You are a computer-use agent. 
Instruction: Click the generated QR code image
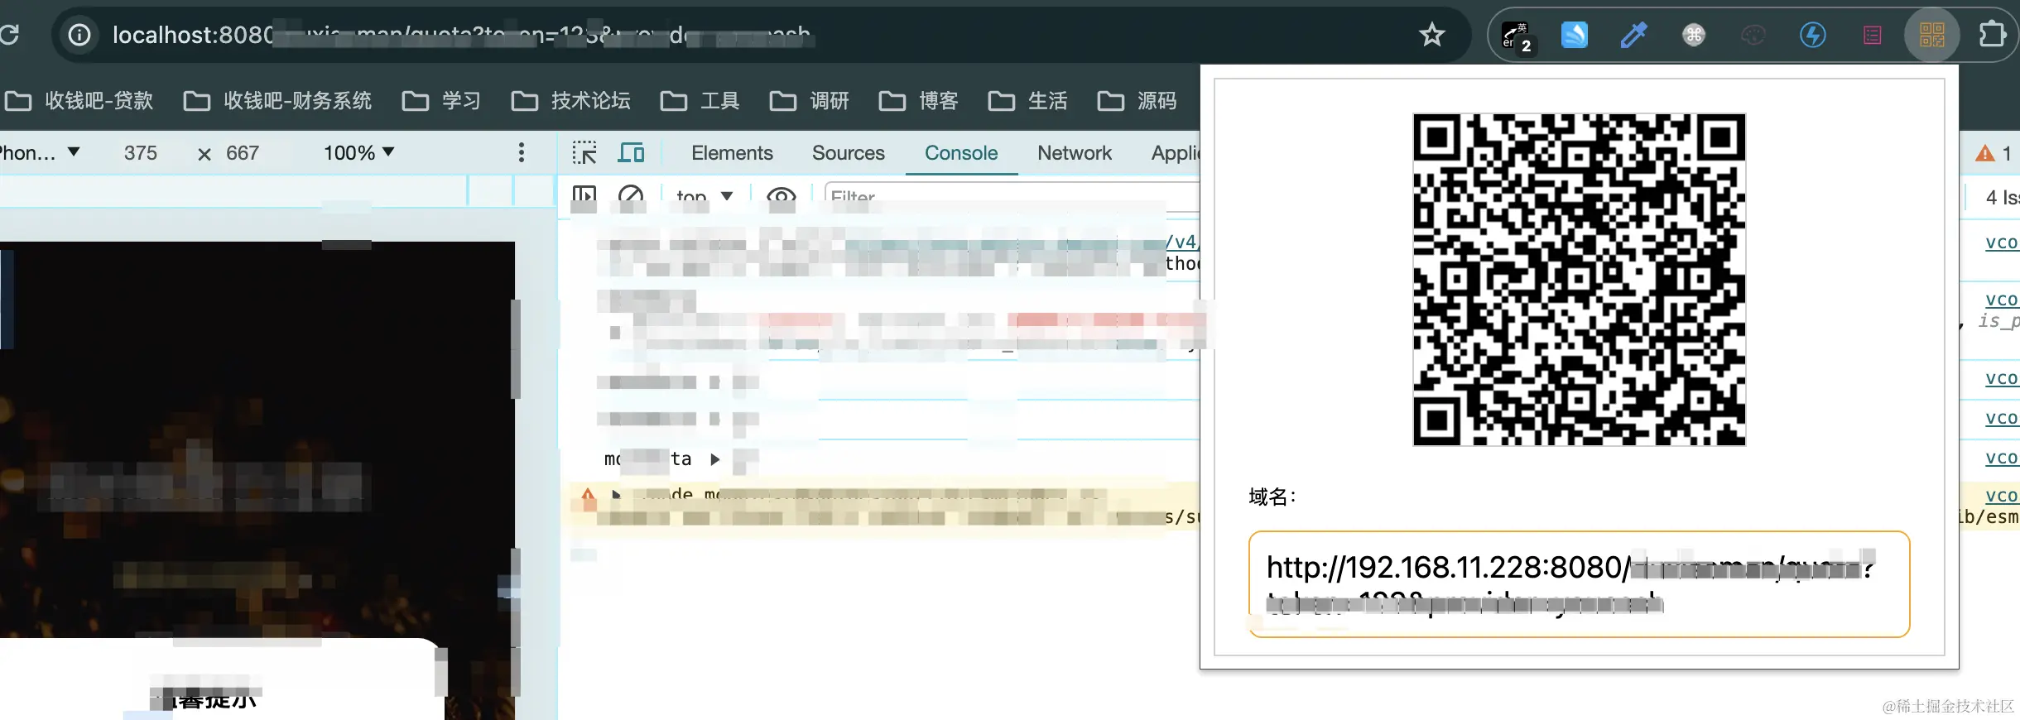pos(1579,279)
